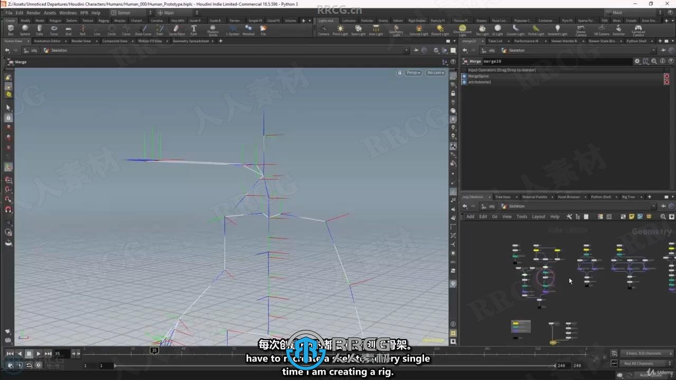Add an Area Light
Image resolution: width=676 pixels, height=380 pixels.
(x=375, y=30)
